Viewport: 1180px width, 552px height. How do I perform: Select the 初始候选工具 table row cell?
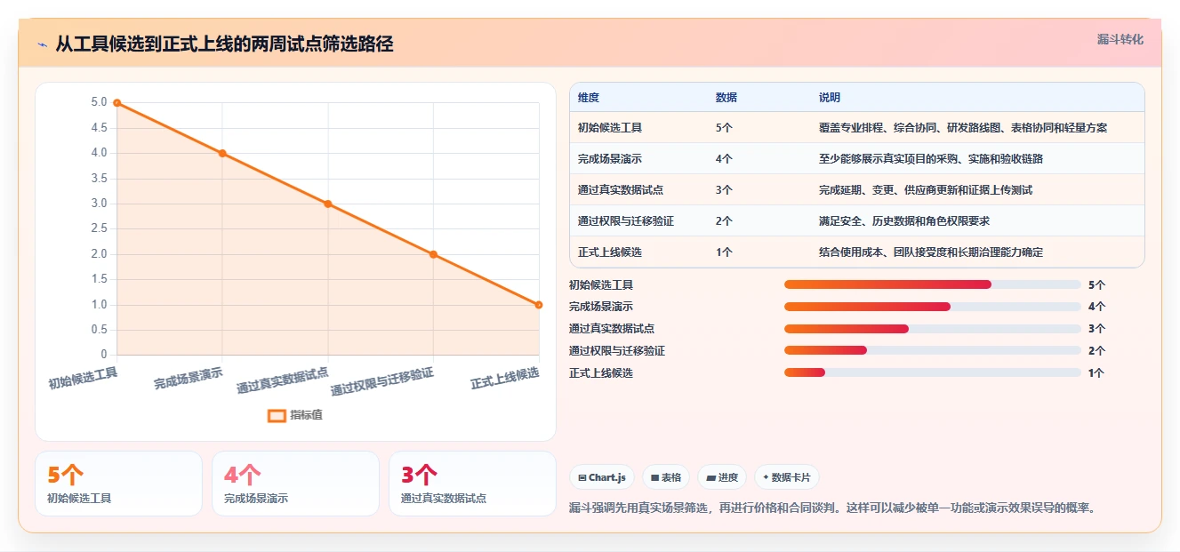[x=610, y=128]
